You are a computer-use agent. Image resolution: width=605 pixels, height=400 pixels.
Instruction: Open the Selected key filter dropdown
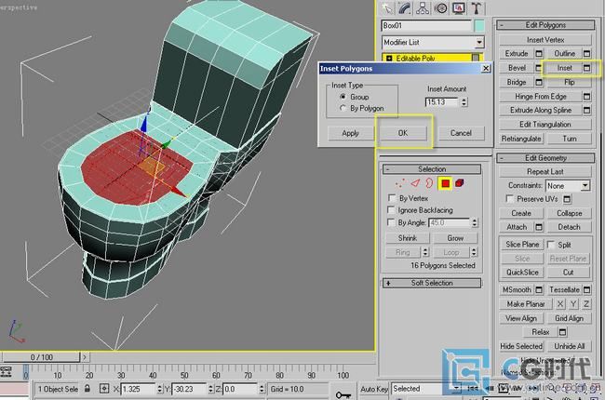456,389
